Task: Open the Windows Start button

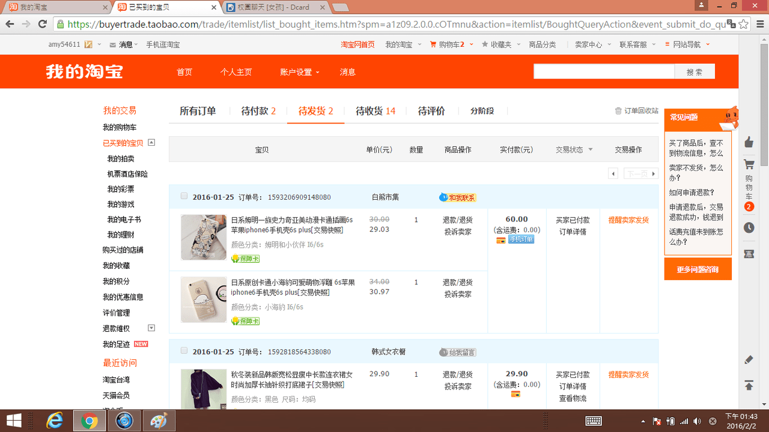Action: tap(14, 421)
